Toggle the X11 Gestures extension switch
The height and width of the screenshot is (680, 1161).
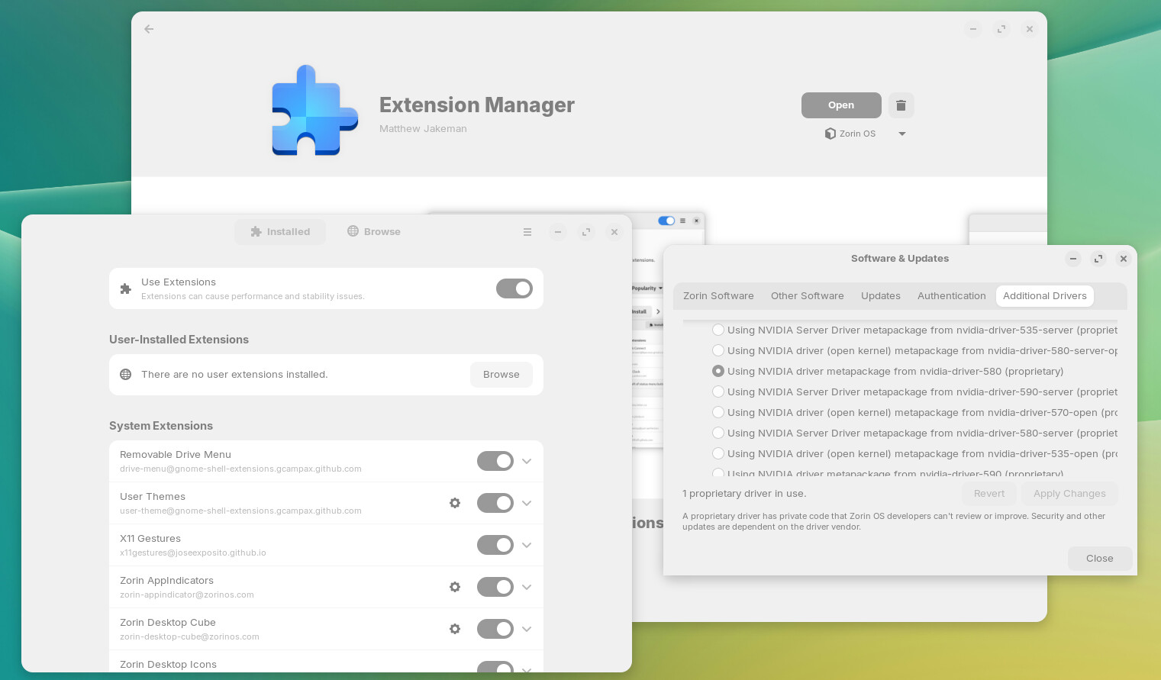pos(495,545)
